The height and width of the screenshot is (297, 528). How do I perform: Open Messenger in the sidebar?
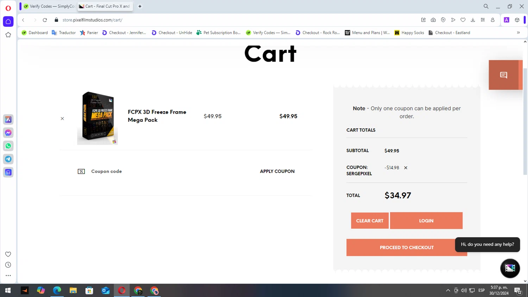click(8, 133)
